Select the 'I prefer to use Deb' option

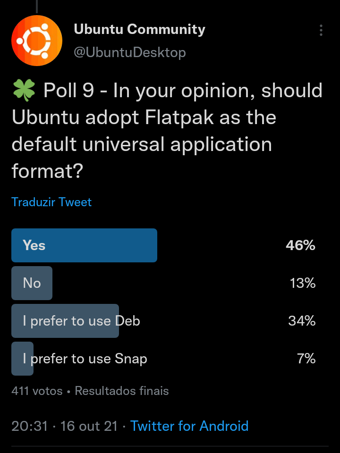click(x=81, y=321)
